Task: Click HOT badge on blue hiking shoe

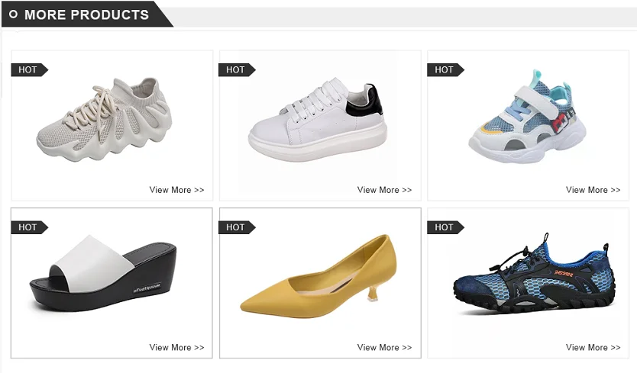Action: (445, 227)
